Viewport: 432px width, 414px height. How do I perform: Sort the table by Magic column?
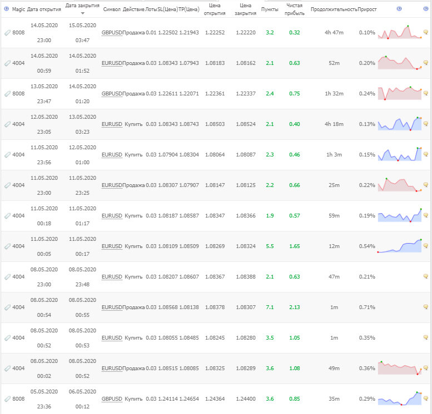pyautogui.click(x=18, y=9)
